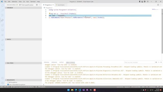Open the Help menu

(38, 2)
